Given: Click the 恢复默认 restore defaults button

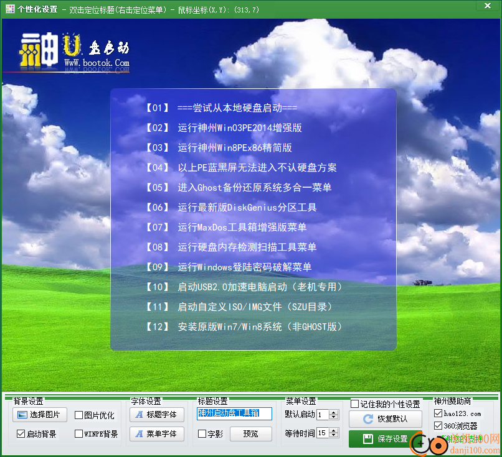Looking at the screenshot, I should 386,419.
